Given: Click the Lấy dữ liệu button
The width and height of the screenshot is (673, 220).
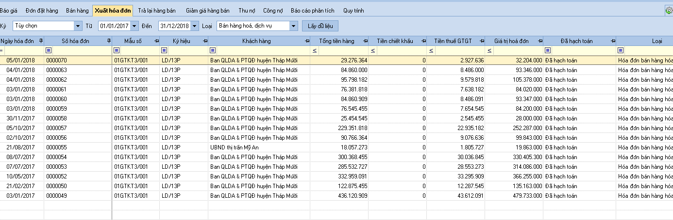Looking at the screenshot, I should tap(320, 26).
